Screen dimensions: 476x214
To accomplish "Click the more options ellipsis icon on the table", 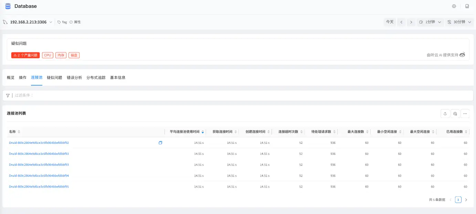I will (465, 113).
